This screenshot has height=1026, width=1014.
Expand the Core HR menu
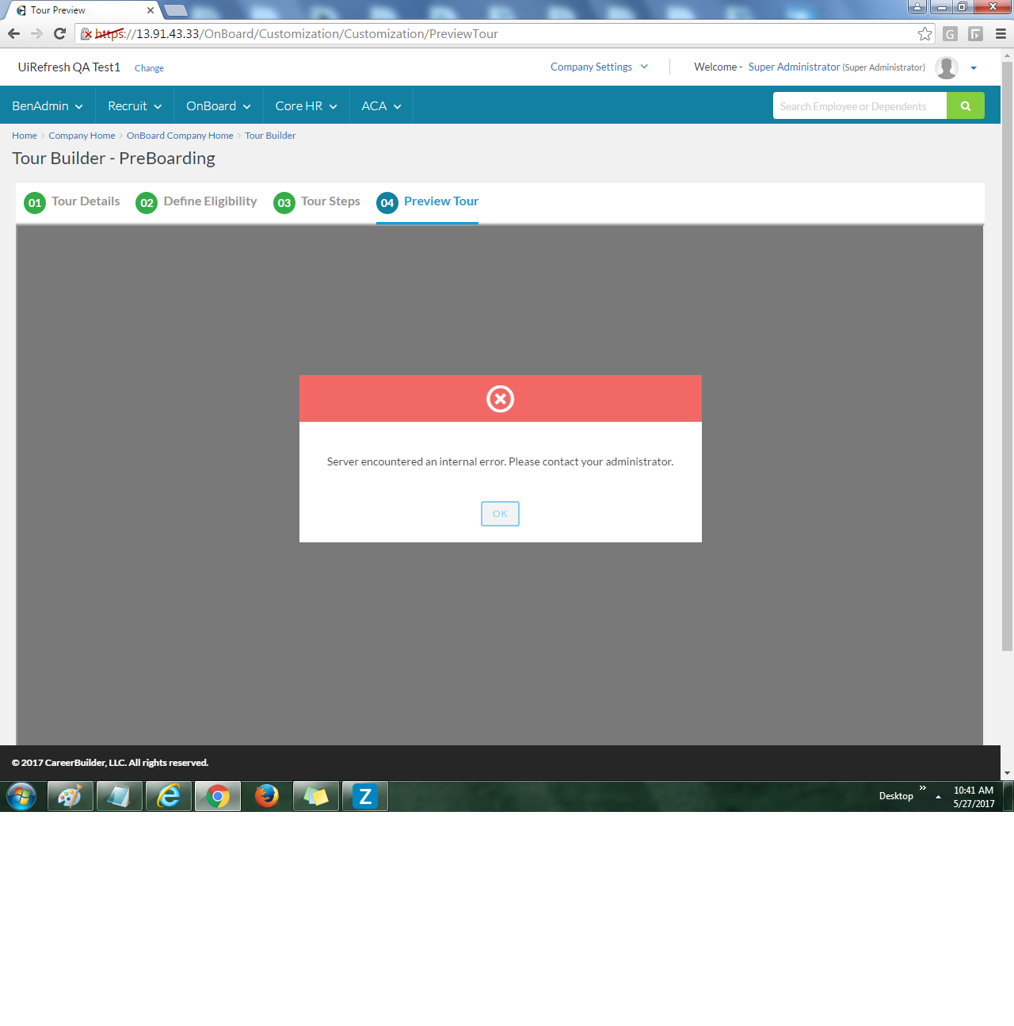click(x=307, y=105)
